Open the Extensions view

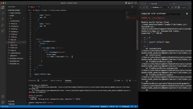click(x=3, y=31)
